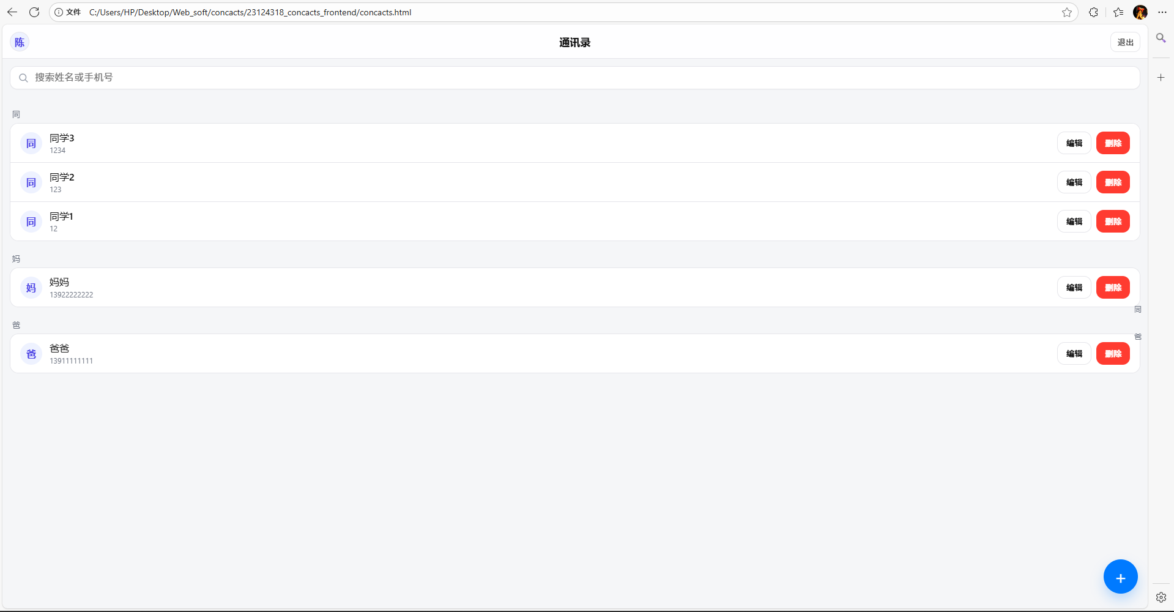Click the plus icon in the right sidebar

point(1161,77)
